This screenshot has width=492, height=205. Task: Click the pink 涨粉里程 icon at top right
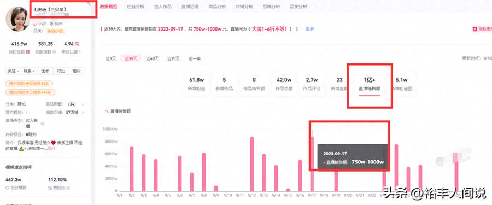(x=475, y=29)
